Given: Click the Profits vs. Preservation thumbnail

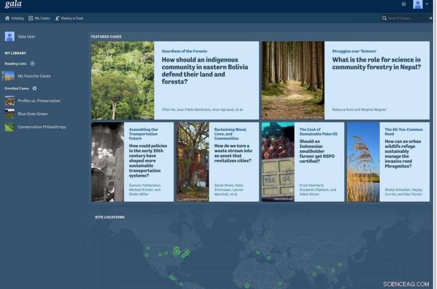Looking at the screenshot, I should [x=9, y=101].
